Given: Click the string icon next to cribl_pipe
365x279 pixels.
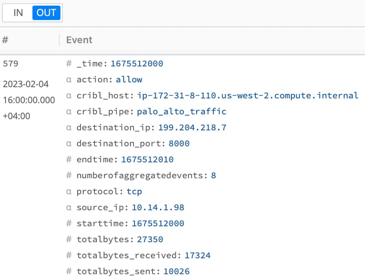Looking at the screenshot, I should click(69, 111).
